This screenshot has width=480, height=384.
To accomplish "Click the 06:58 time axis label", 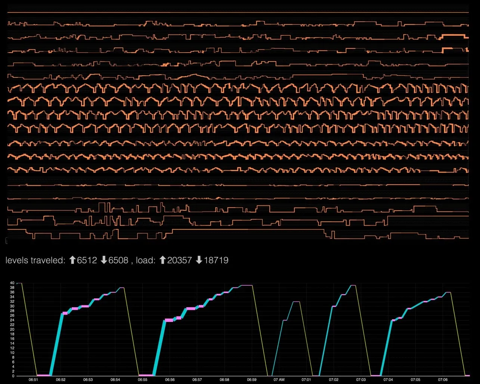I will tap(224, 380).
